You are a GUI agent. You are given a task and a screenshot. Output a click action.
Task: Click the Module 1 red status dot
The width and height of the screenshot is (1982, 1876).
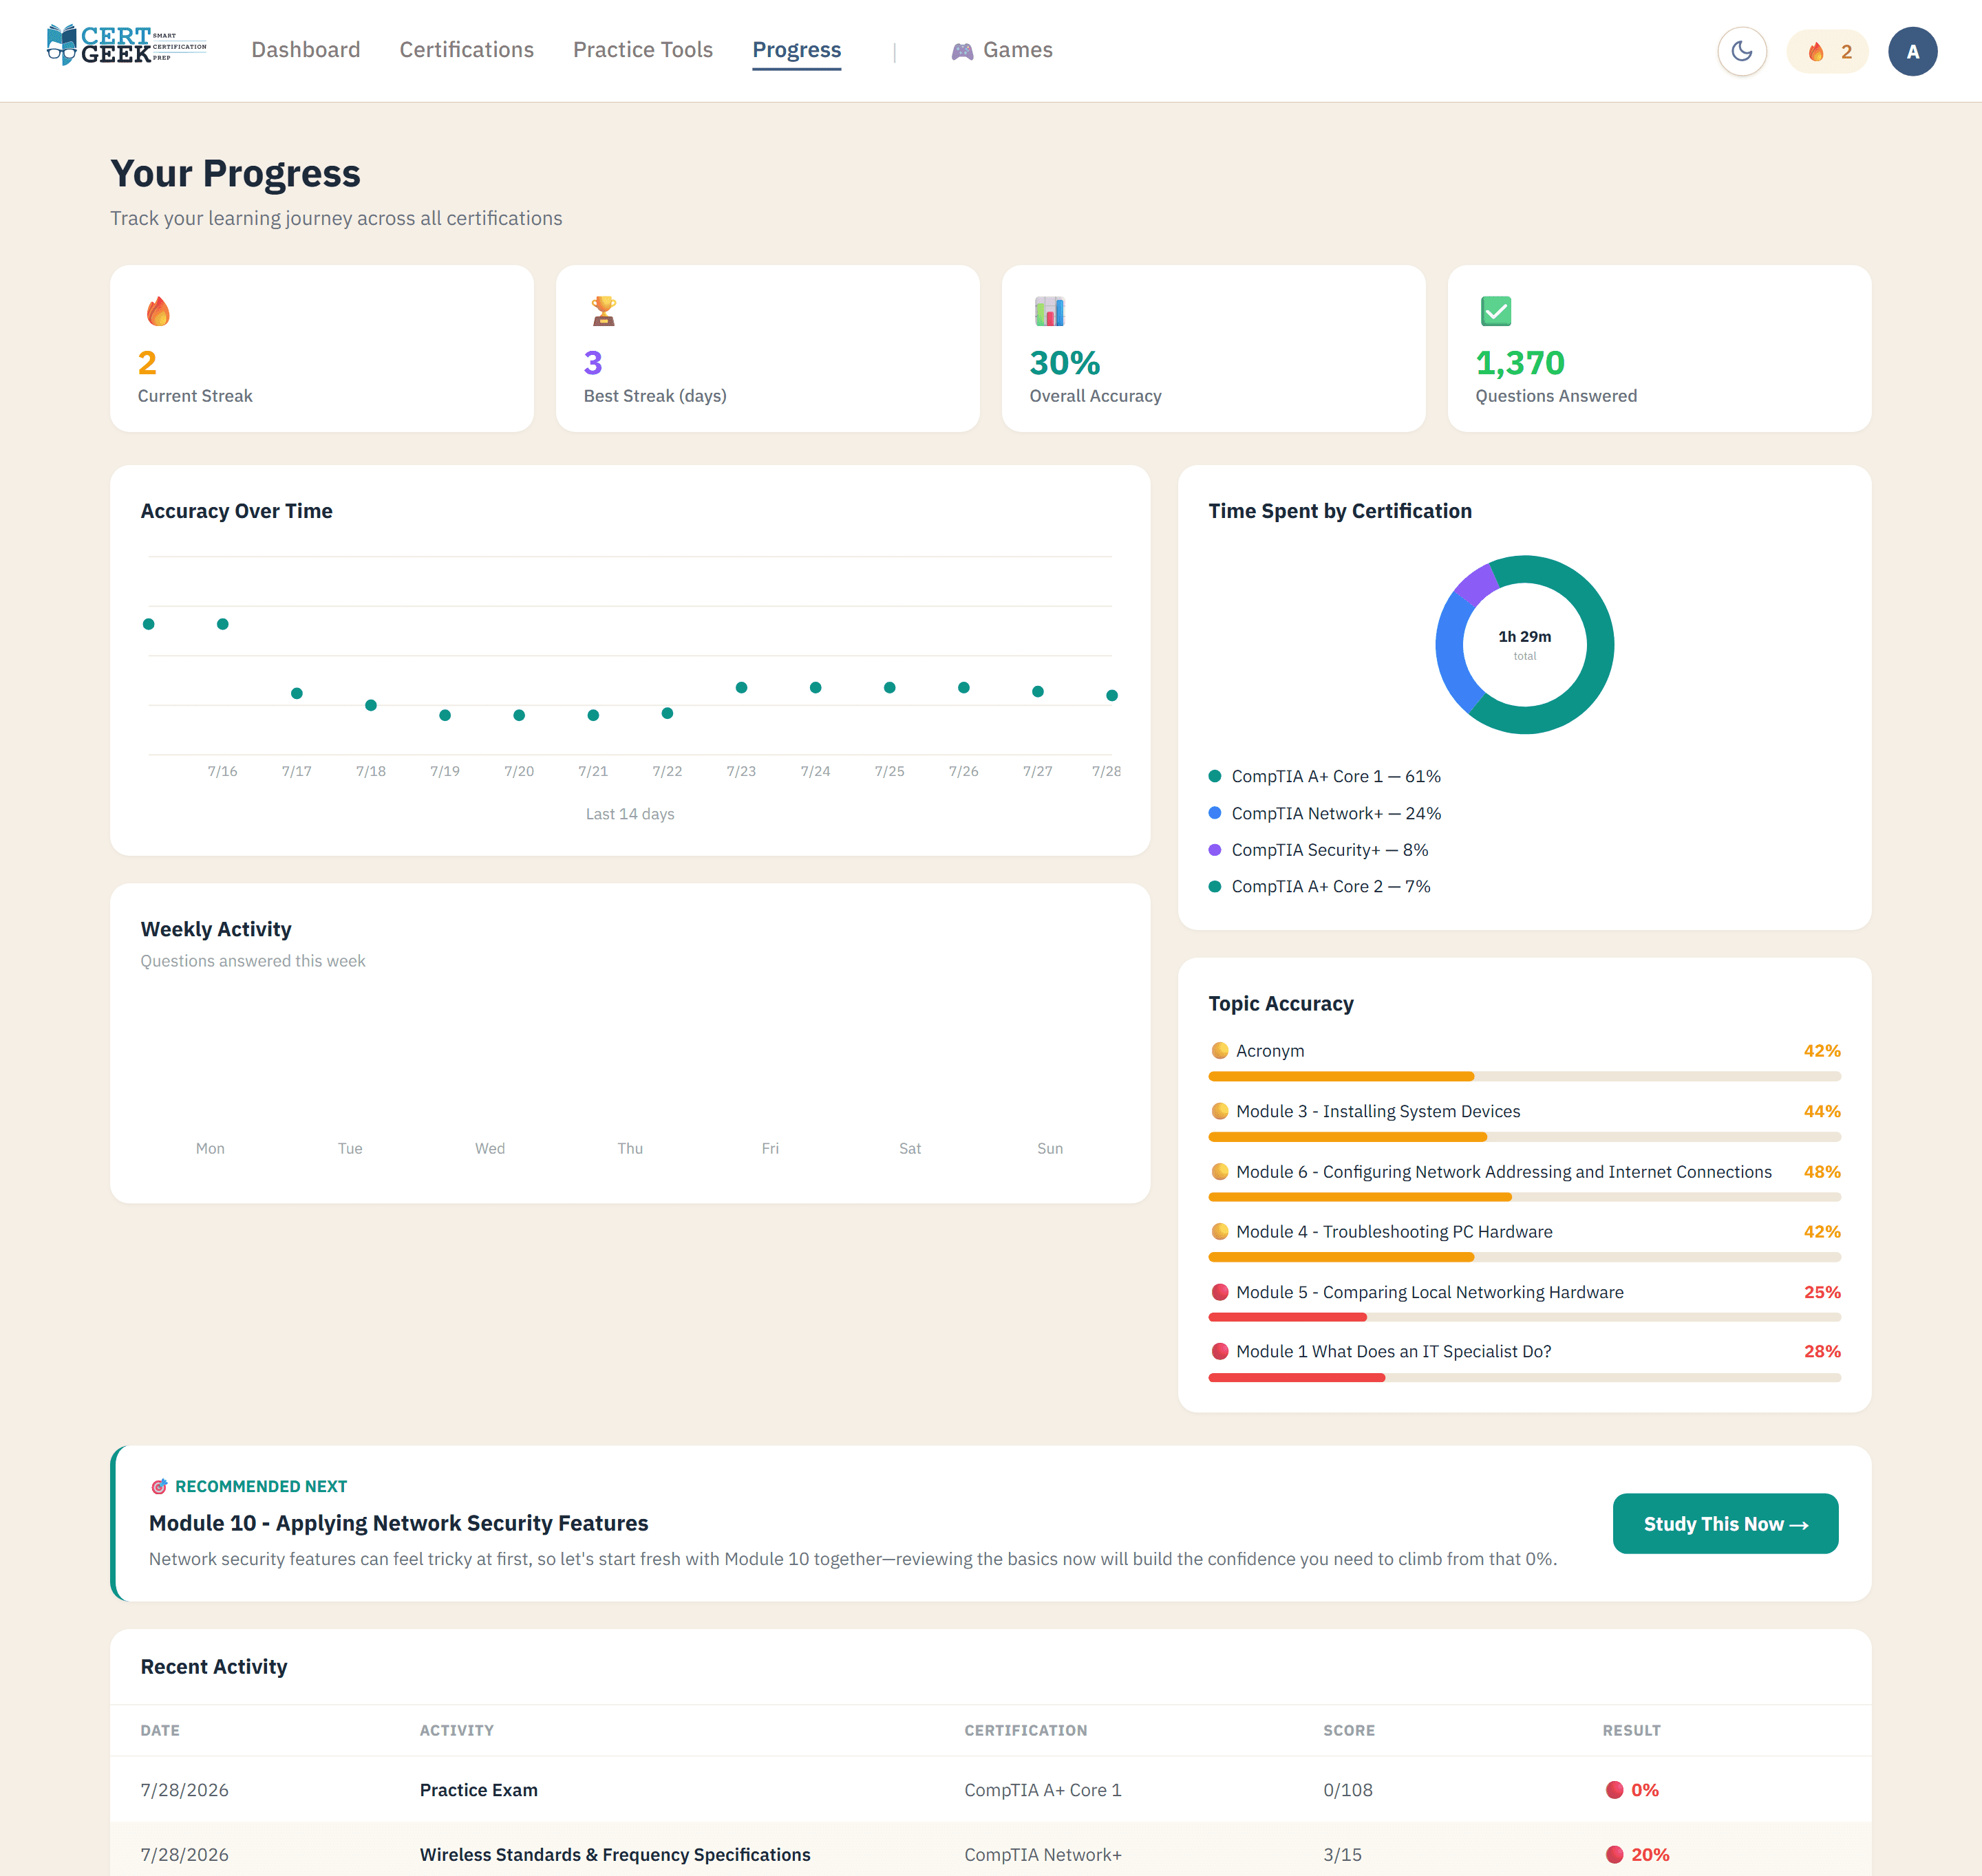[1219, 1351]
